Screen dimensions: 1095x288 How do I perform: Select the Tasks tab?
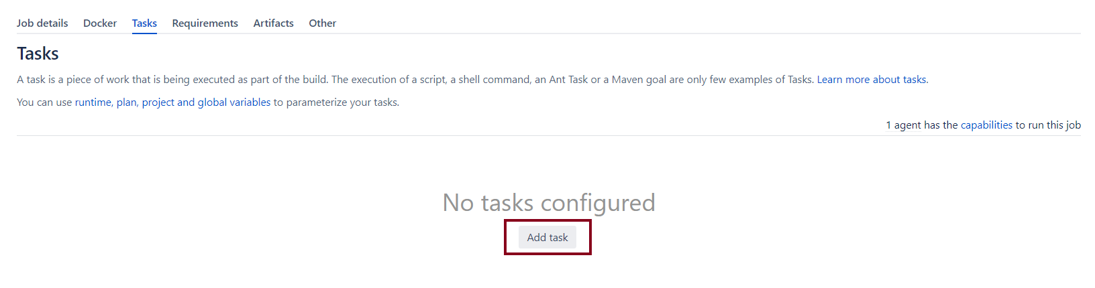[x=144, y=23]
